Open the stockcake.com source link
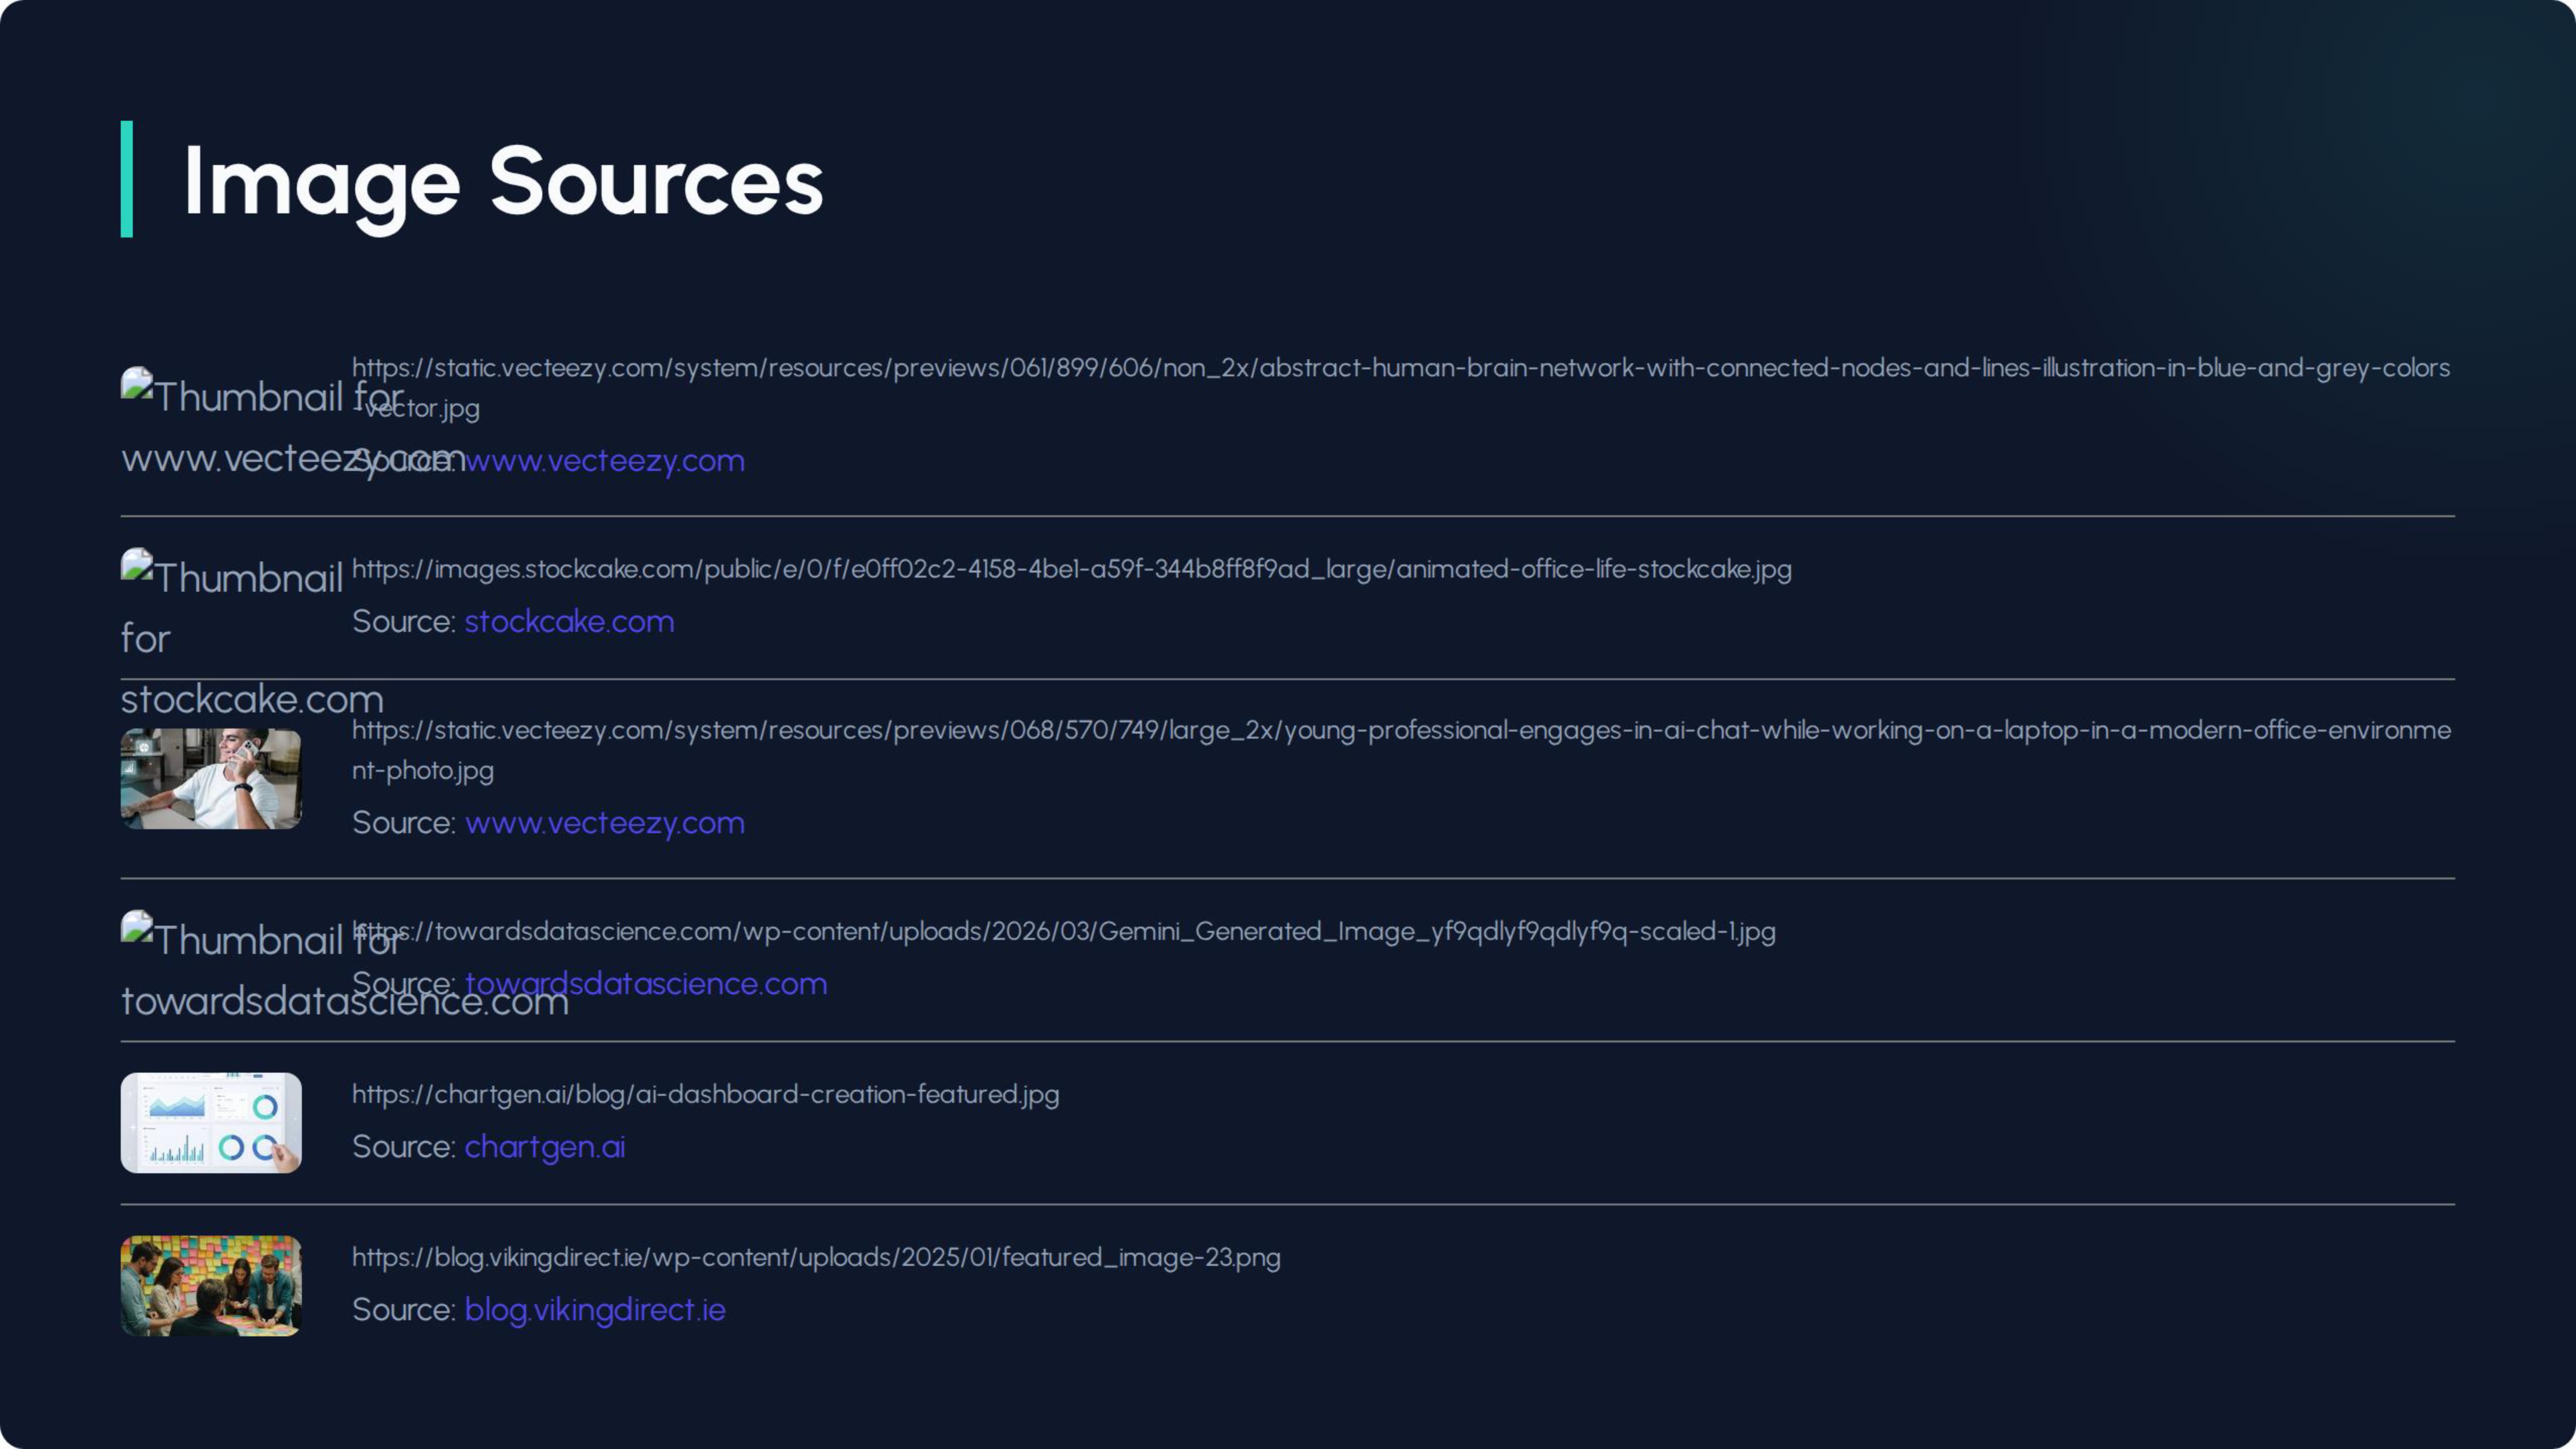The height and width of the screenshot is (1449, 2576). [x=569, y=621]
